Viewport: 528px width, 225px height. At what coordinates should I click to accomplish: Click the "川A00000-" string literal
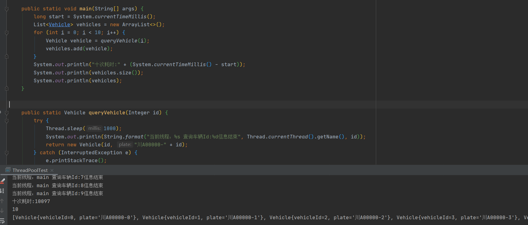150,145
